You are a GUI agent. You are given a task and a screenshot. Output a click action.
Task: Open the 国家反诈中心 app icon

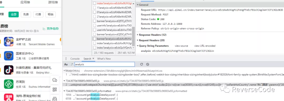coord(9,56)
